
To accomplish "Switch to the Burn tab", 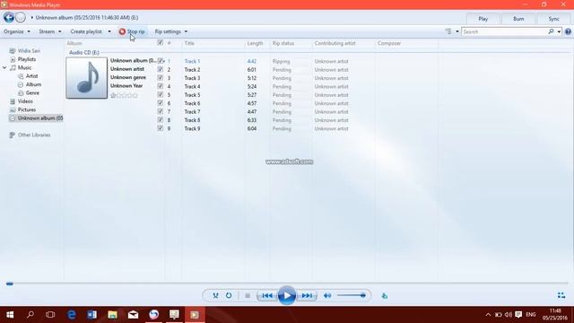I will 518,19.
